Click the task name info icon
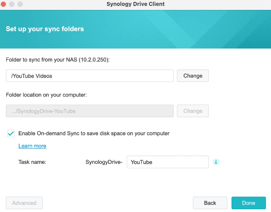271x212 pixels. (x=216, y=162)
